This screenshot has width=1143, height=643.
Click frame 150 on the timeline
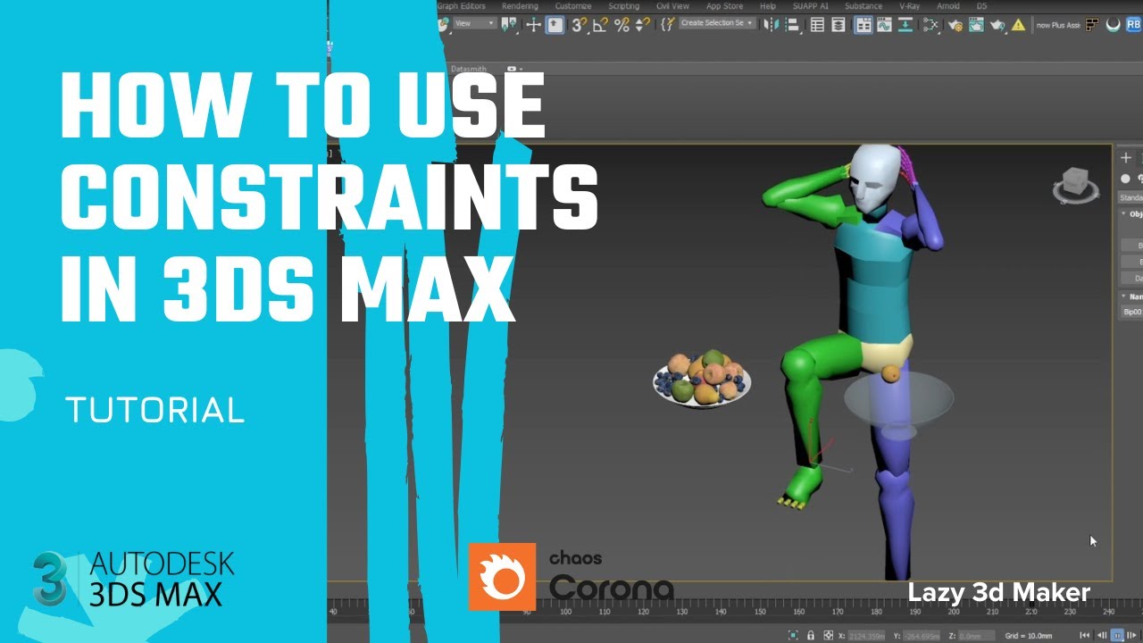tap(760, 612)
